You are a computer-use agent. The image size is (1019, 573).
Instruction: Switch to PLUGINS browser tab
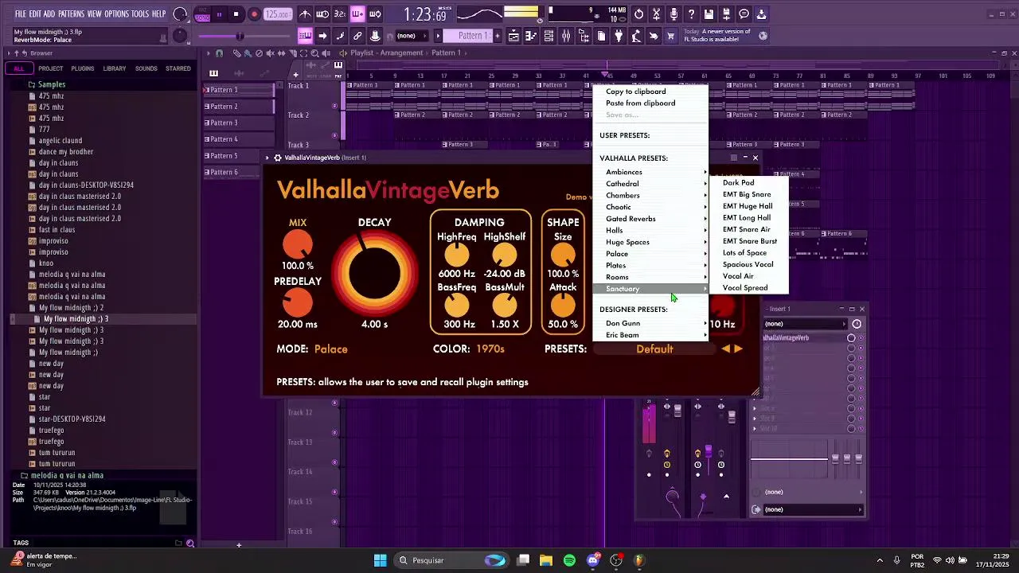click(x=83, y=68)
